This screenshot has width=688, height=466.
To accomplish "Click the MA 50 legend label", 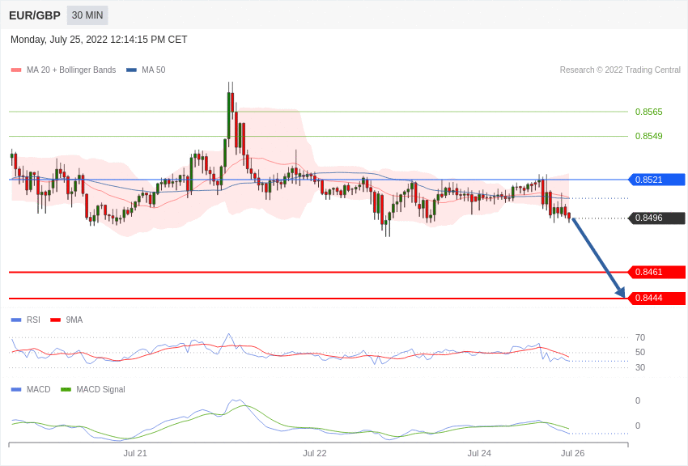I will click(154, 70).
